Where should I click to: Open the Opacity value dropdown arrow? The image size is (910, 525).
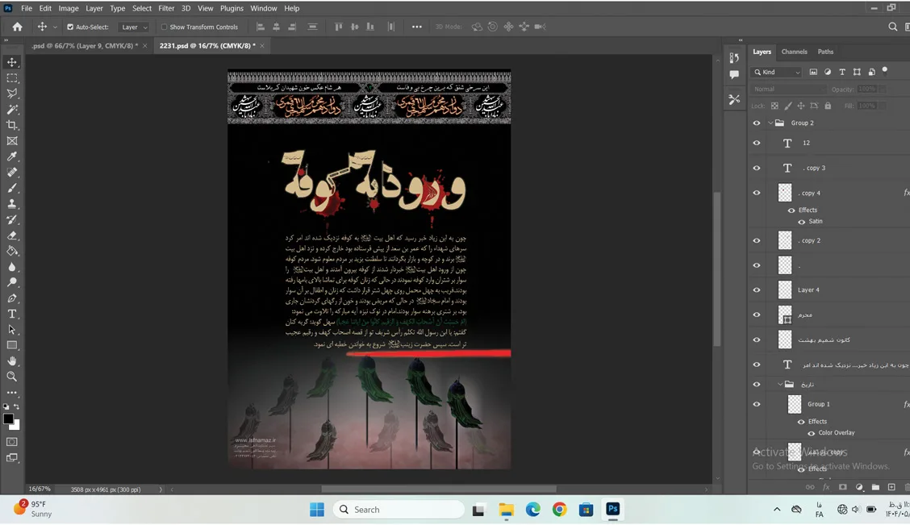[x=882, y=89]
